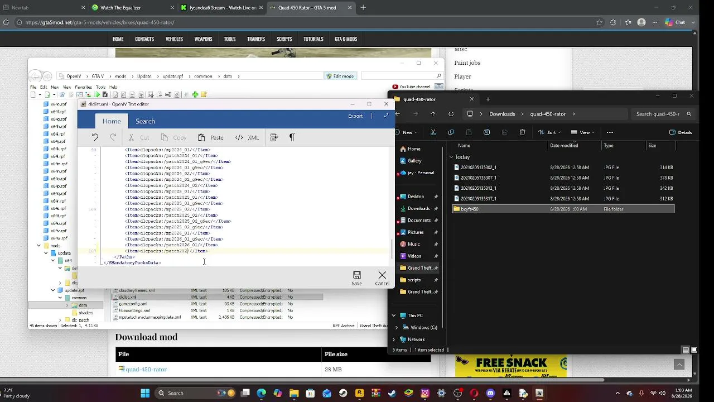Click the favorites star in the browser address bar

pyautogui.click(x=600, y=22)
